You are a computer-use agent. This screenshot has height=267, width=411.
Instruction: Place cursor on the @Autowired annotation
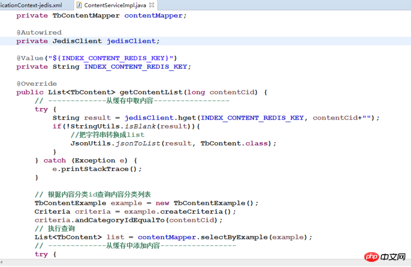[39, 32]
